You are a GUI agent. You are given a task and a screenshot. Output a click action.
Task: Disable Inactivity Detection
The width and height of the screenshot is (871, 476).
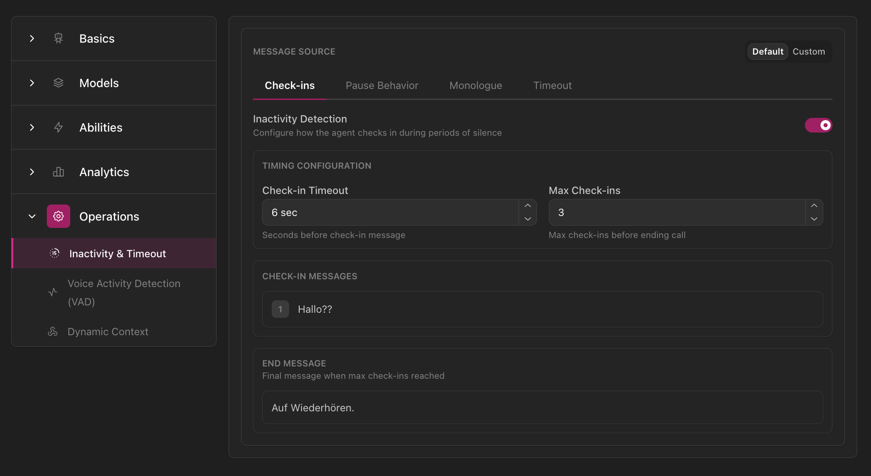pos(818,125)
